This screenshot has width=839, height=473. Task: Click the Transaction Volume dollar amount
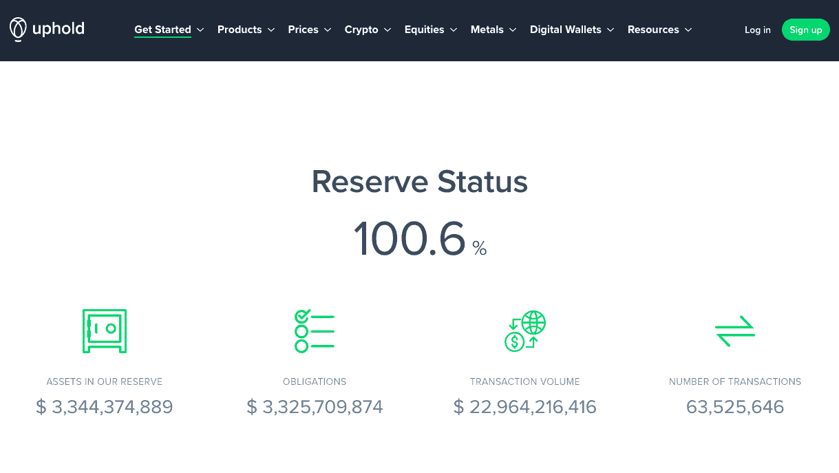click(524, 406)
